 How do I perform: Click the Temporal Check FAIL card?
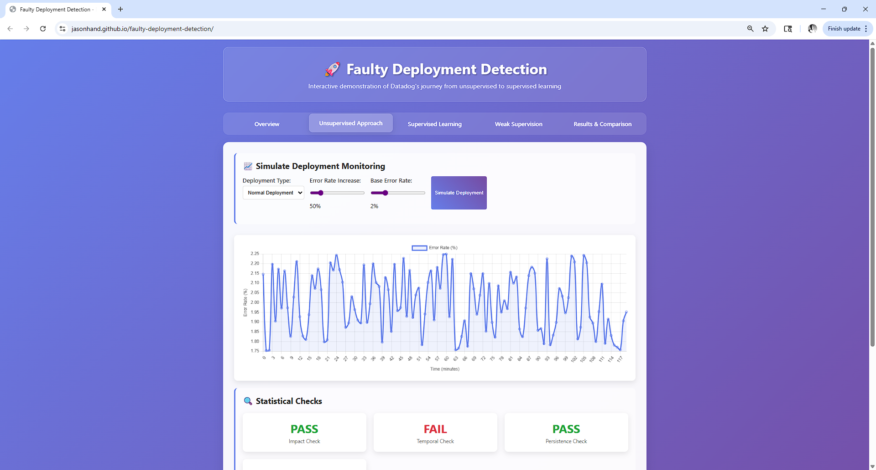click(435, 433)
